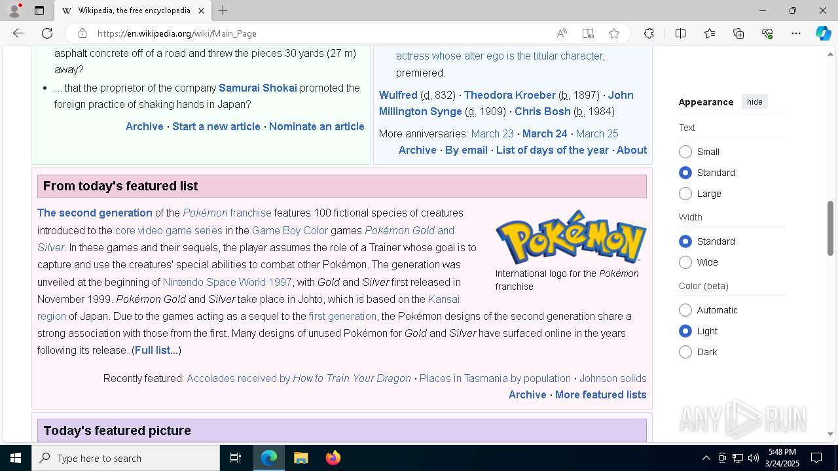Click the address bar URL
Viewport: 838px width, 471px height.
pos(177,33)
